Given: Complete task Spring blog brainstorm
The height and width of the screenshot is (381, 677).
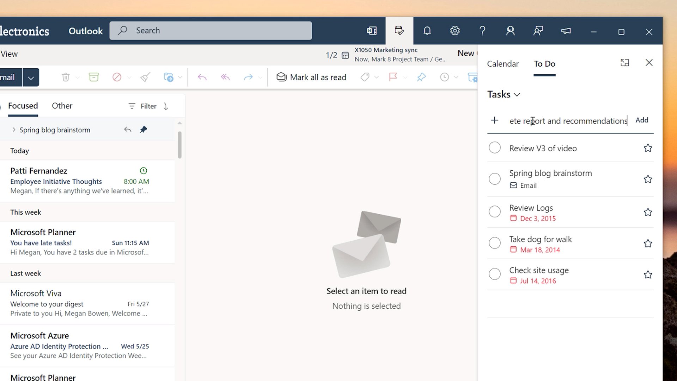Looking at the screenshot, I should tap(494, 179).
